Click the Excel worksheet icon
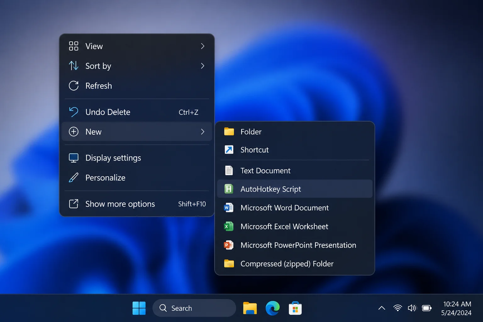Screen dimensions: 483x322 (x=229, y=226)
